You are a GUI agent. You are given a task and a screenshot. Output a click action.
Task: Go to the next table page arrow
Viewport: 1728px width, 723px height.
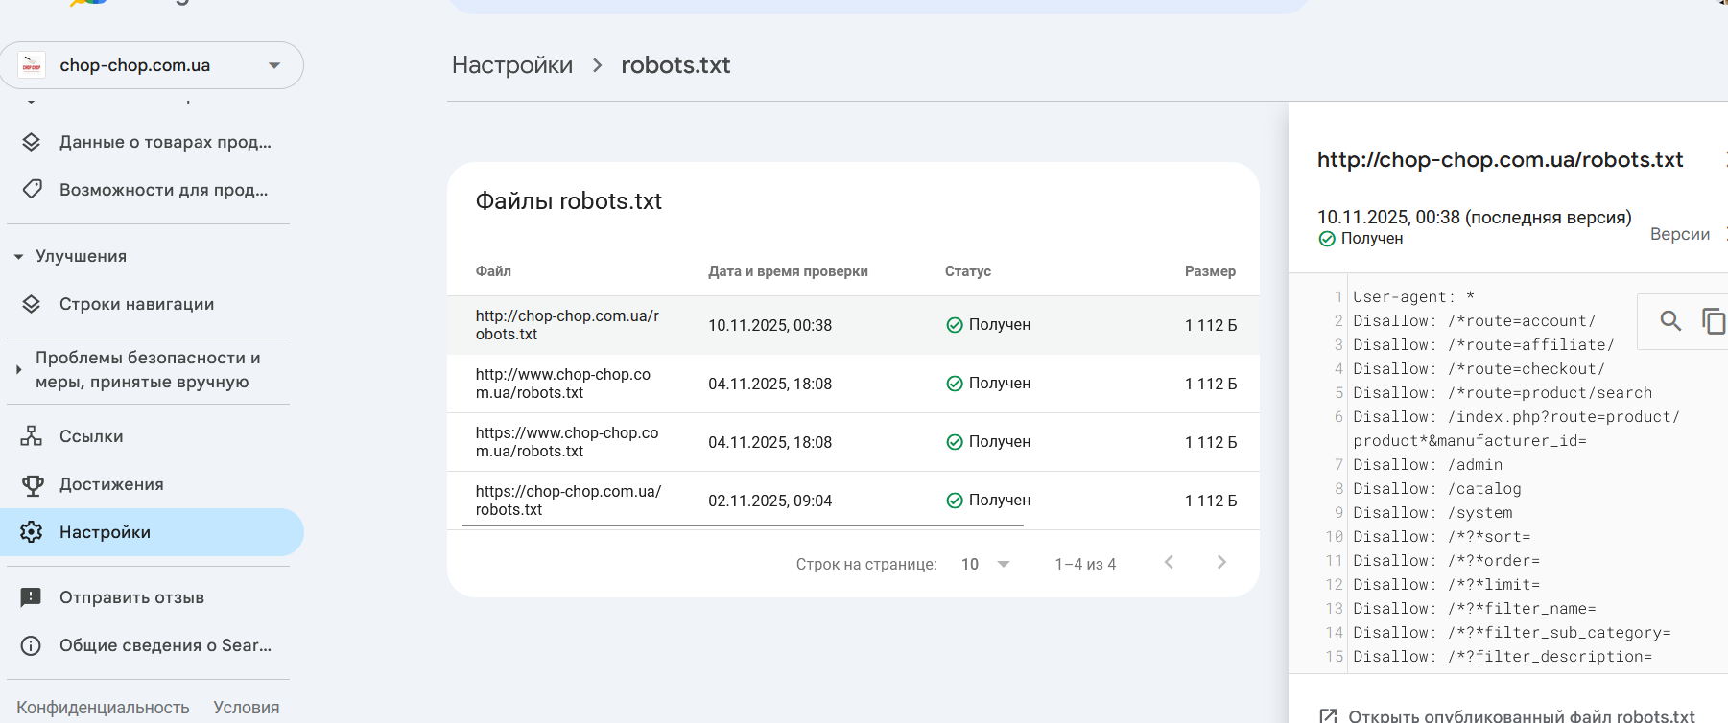(1221, 563)
